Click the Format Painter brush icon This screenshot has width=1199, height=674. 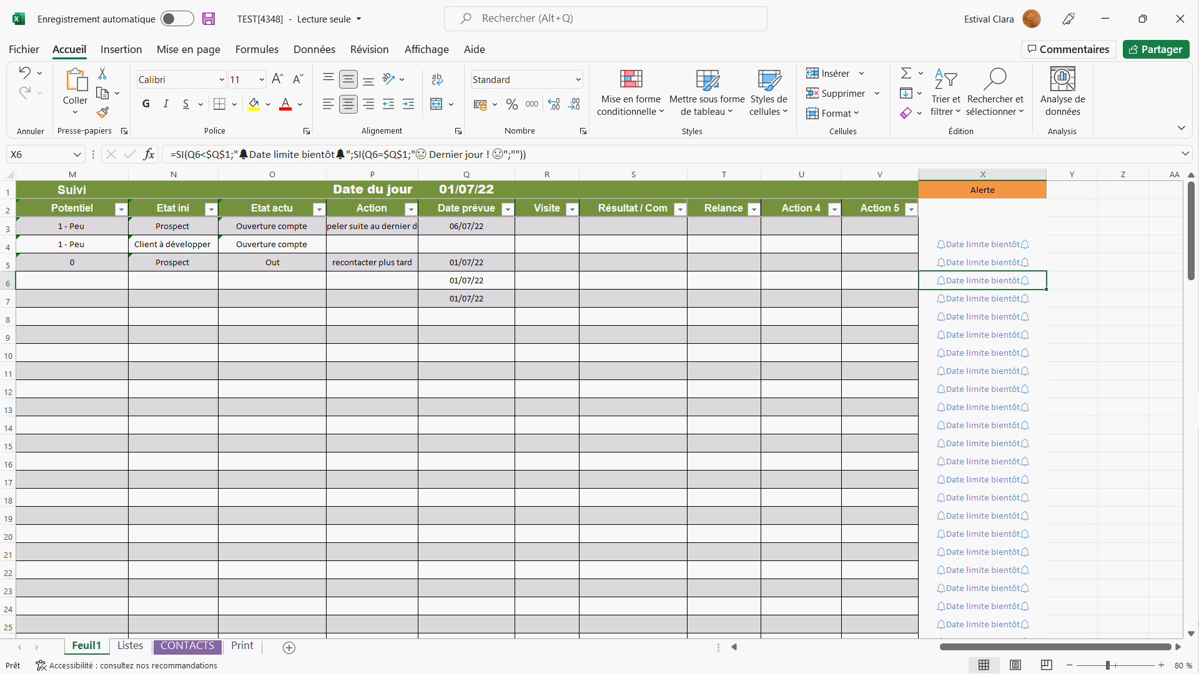click(x=102, y=112)
